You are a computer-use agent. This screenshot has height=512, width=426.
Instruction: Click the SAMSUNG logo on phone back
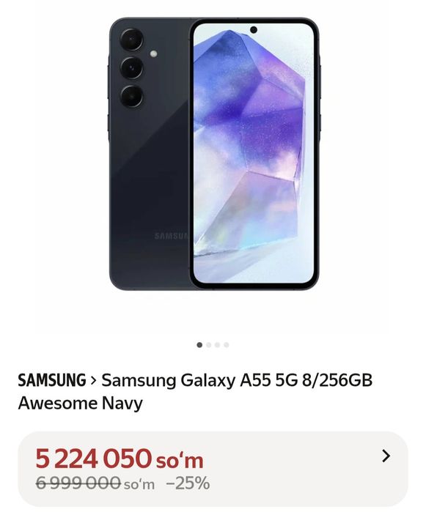172,235
